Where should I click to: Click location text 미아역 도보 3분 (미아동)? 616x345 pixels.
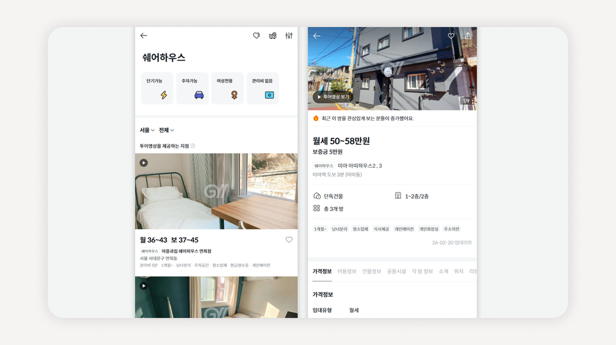[337, 175]
